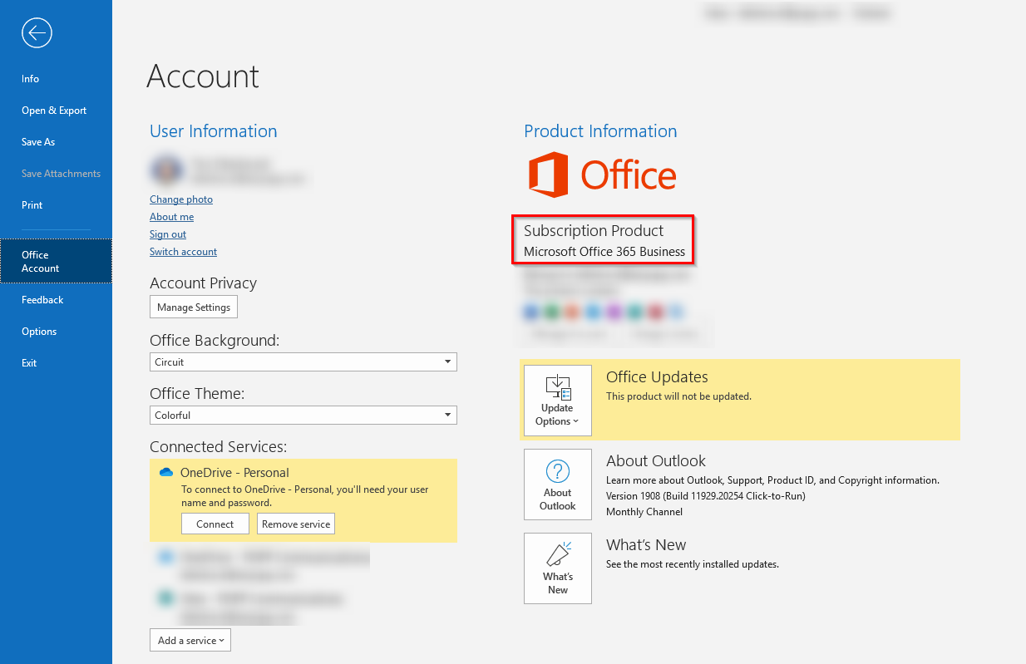This screenshot has width=1026, height=664.
Task: Open the Print section from the sidebar
Action: coord(32,204)
